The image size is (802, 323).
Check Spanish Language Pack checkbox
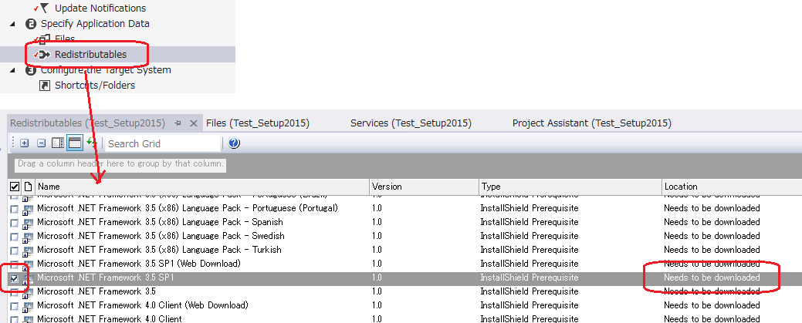[x=15, y=223]
